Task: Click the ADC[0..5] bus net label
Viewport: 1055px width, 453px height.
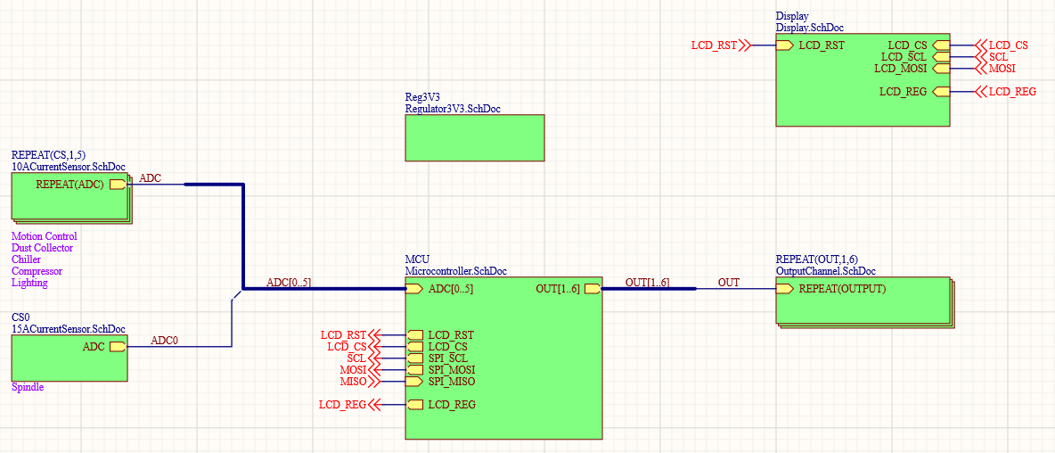Action: tap(290, 282)
